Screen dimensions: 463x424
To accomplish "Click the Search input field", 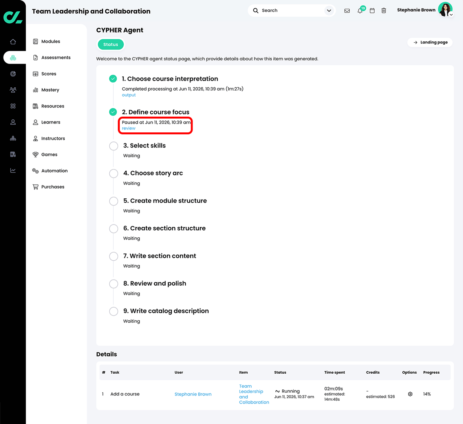I will pyautogui.click(x=291, y=10).
